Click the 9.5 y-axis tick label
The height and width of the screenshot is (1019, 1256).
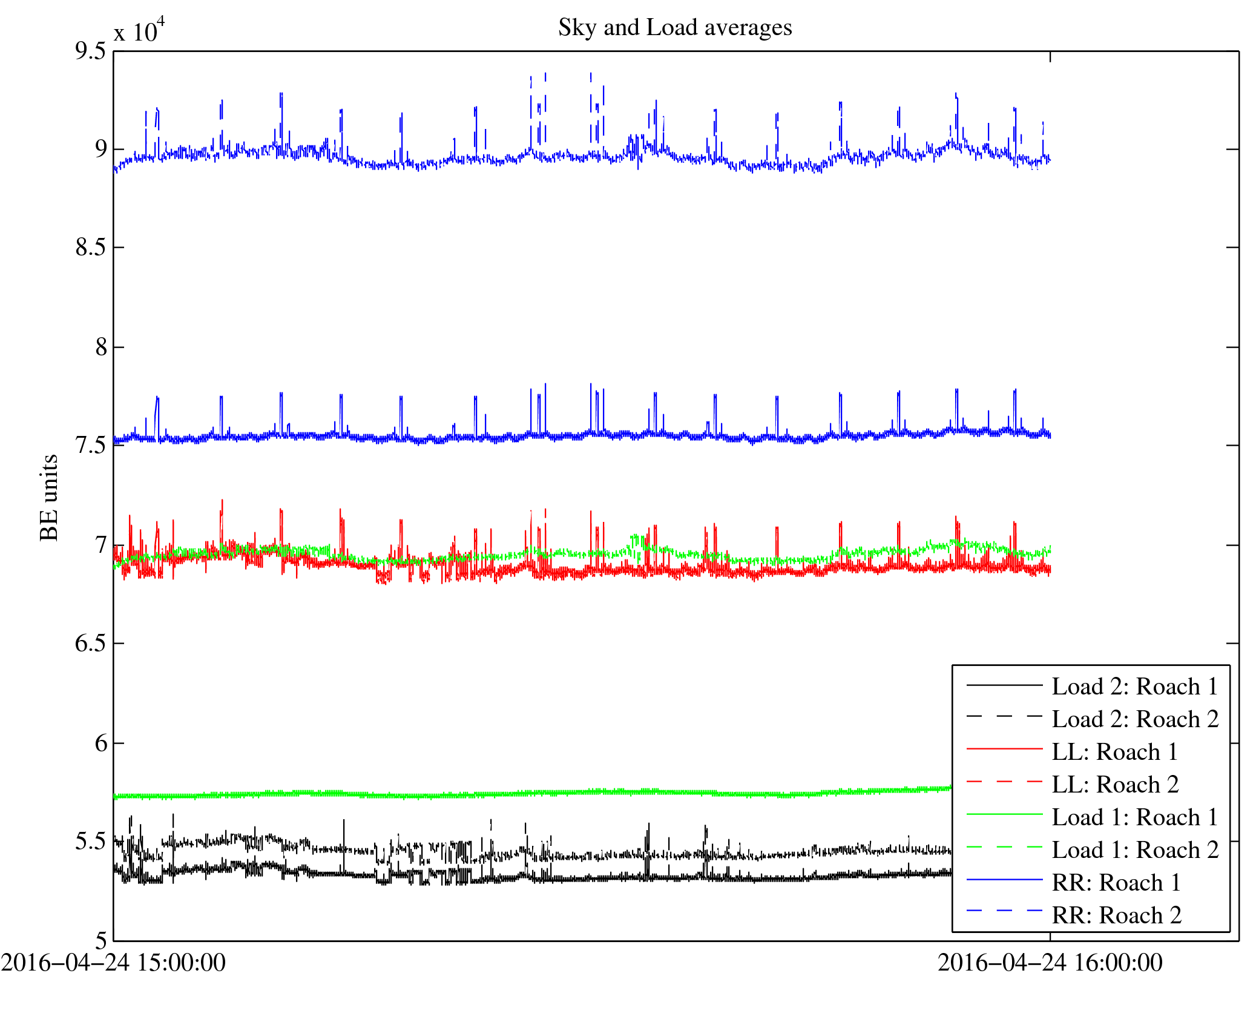(90, 51)
